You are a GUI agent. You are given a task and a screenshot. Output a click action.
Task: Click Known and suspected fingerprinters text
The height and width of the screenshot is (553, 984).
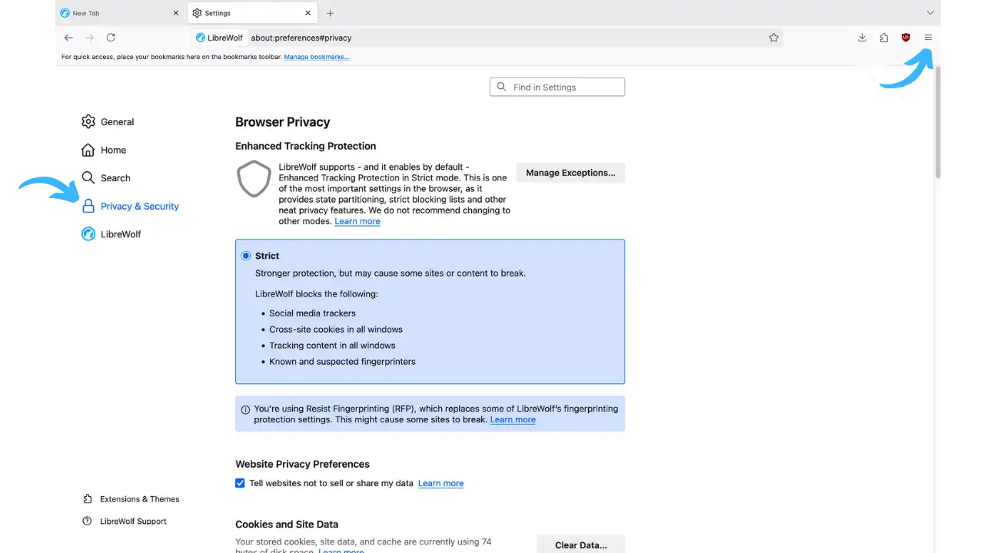(342, 362)
